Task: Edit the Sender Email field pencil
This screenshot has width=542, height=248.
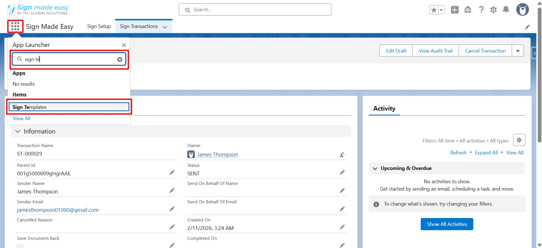Action: 172,209
